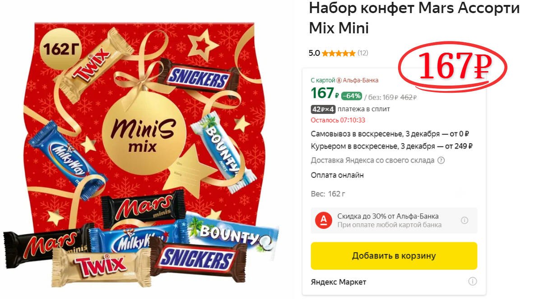The width and height of the screenshot is (538, 299).
Task: Click the Alfa-Bank logo in discount banner
Action: pos(324,220)
